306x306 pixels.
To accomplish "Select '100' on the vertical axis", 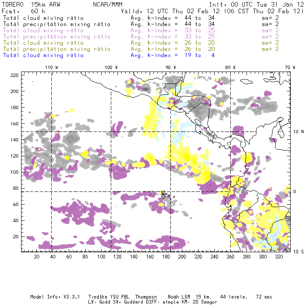I will click(14, 172).
